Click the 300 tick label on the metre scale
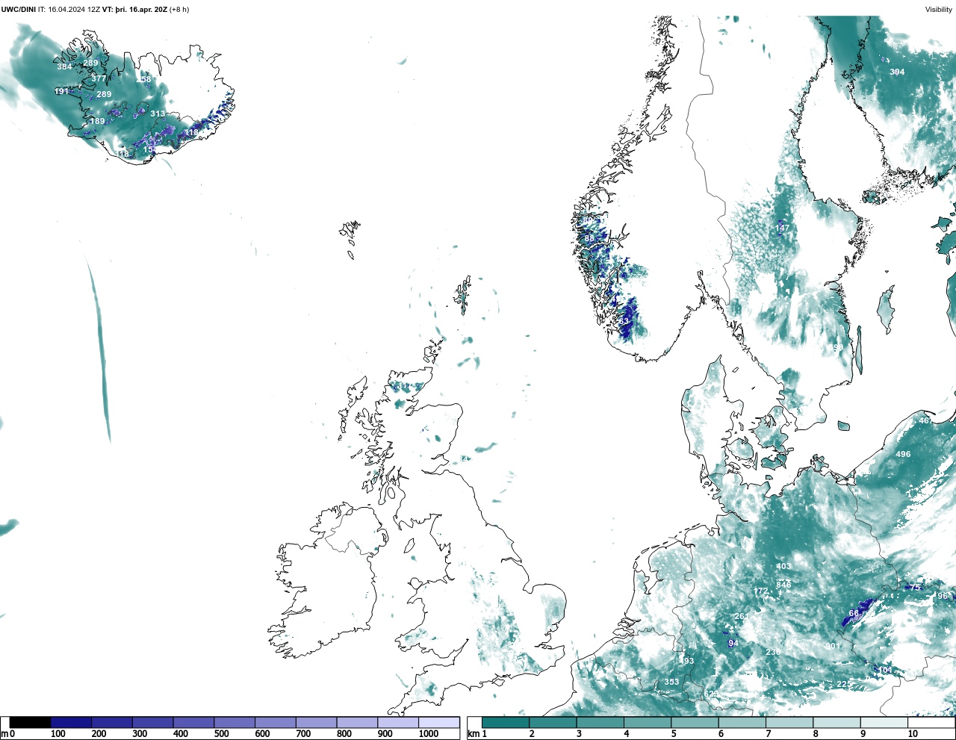 (140, 734)
